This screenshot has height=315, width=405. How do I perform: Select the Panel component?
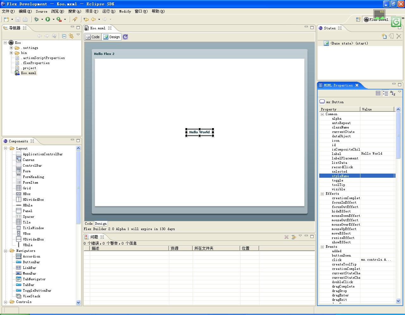28,211
